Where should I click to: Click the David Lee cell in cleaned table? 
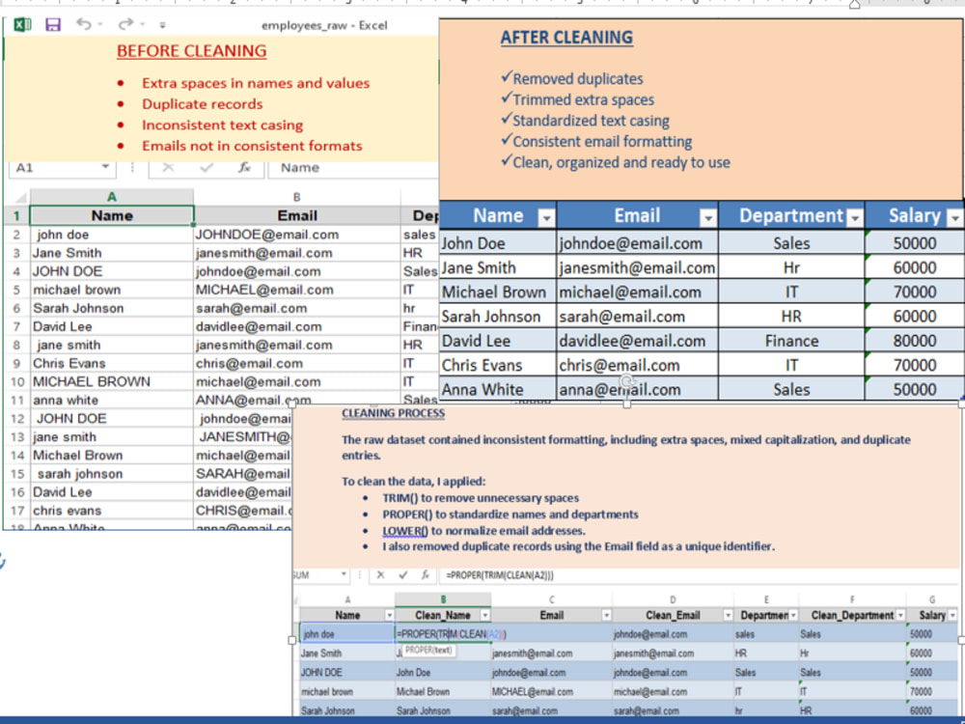click(498, 341)
